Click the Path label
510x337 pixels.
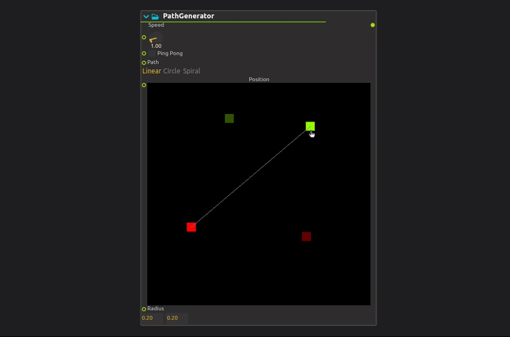pyautogui.click(x=153, y=62)
